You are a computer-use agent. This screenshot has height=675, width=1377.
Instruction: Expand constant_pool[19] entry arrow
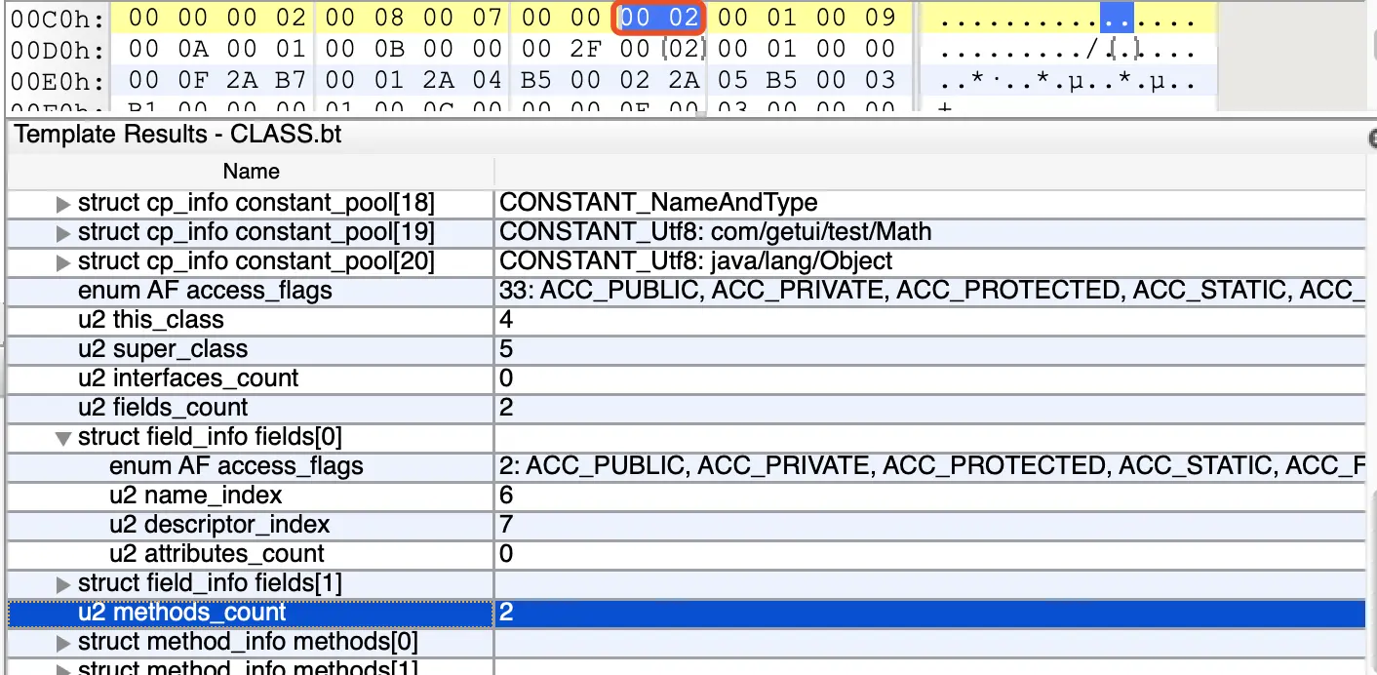[63, 233]
